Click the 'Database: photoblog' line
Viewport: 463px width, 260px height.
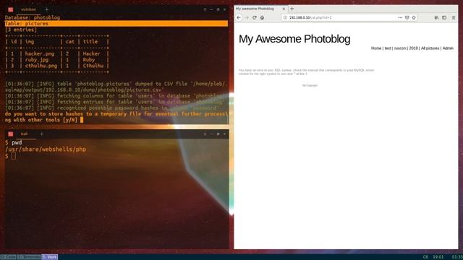(x=33, y=17)
